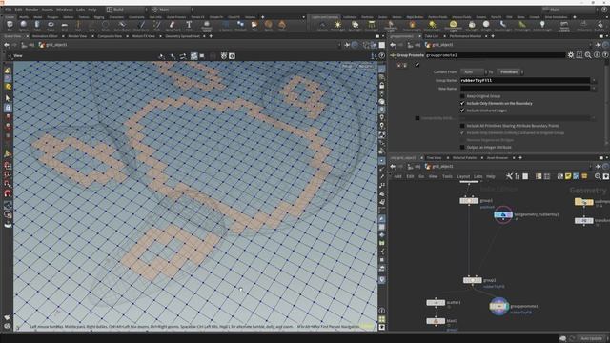Switch to the Performance Monitor tab
610x343 pixels.
[465, 36]
